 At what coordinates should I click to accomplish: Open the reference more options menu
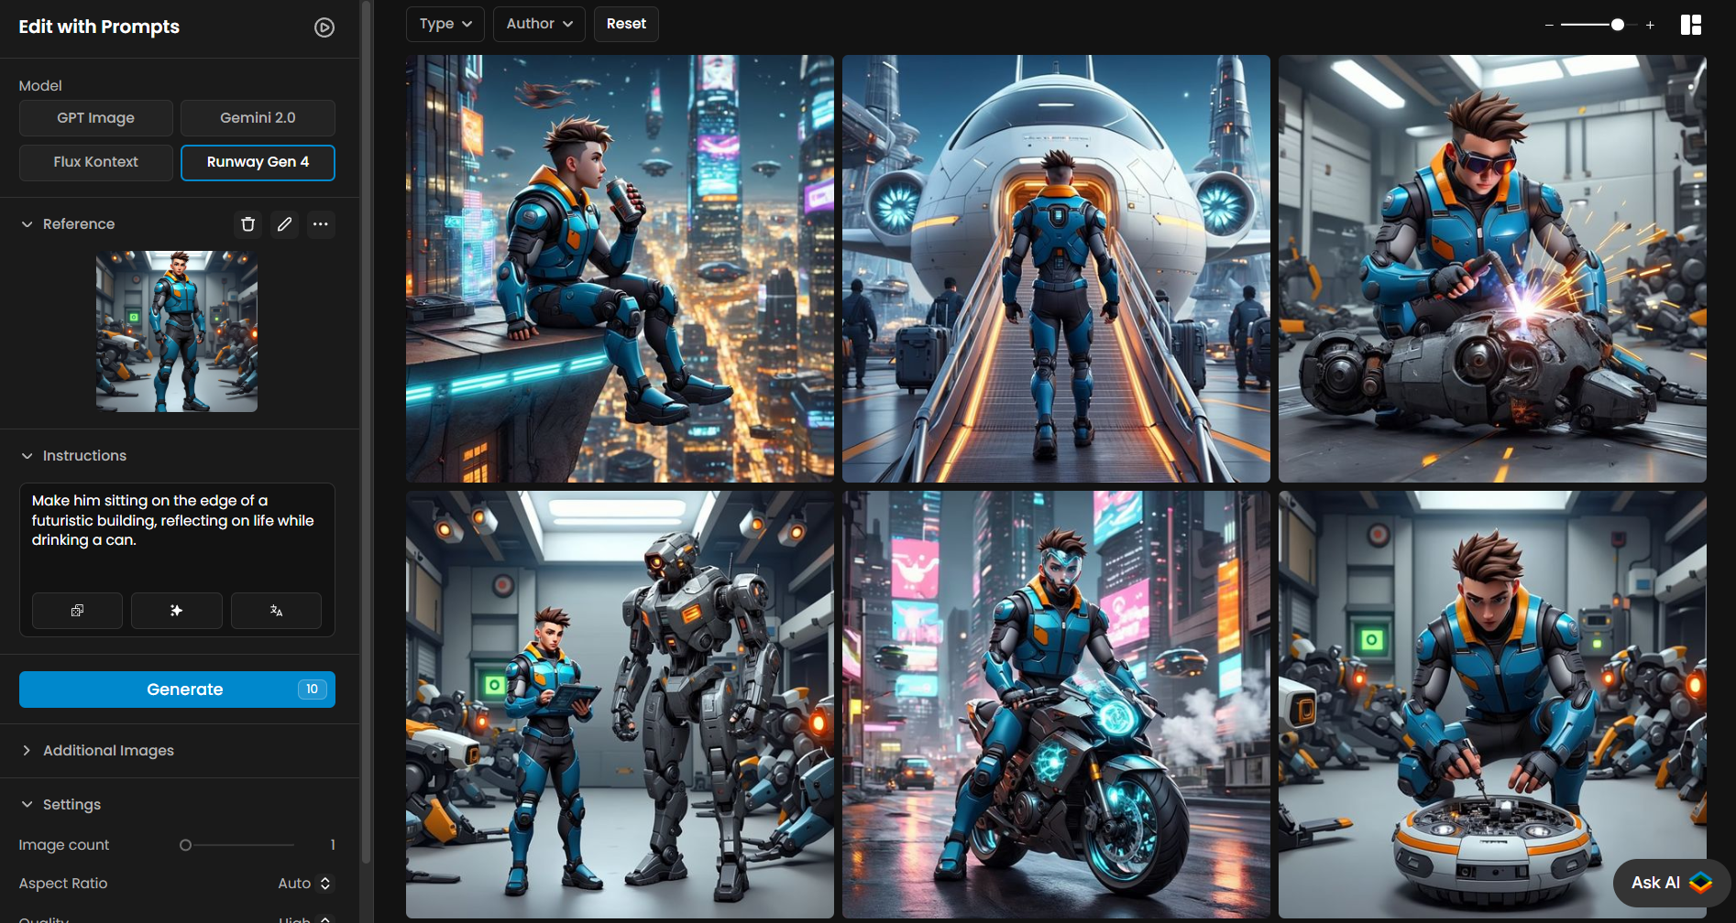pos(320,224)
